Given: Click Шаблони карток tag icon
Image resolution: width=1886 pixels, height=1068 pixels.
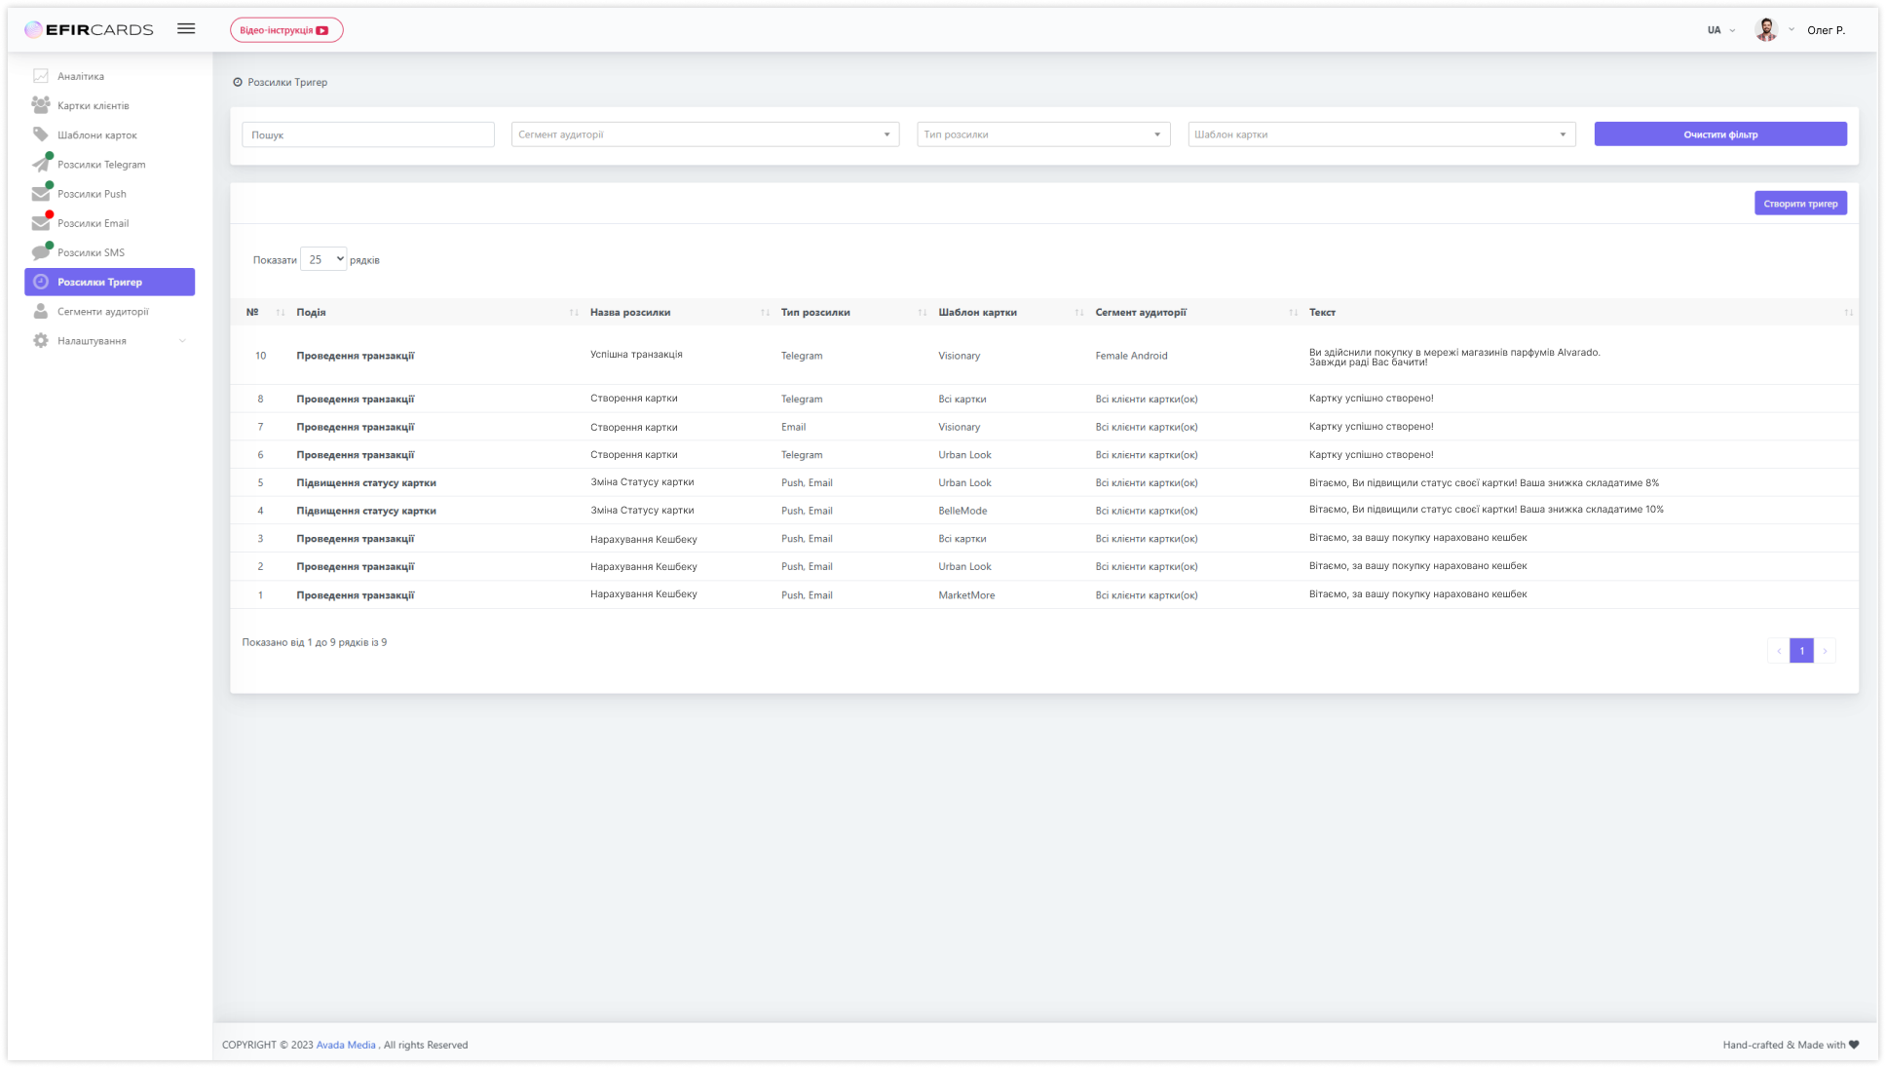Looking at the screenshot, I should 41,134.
